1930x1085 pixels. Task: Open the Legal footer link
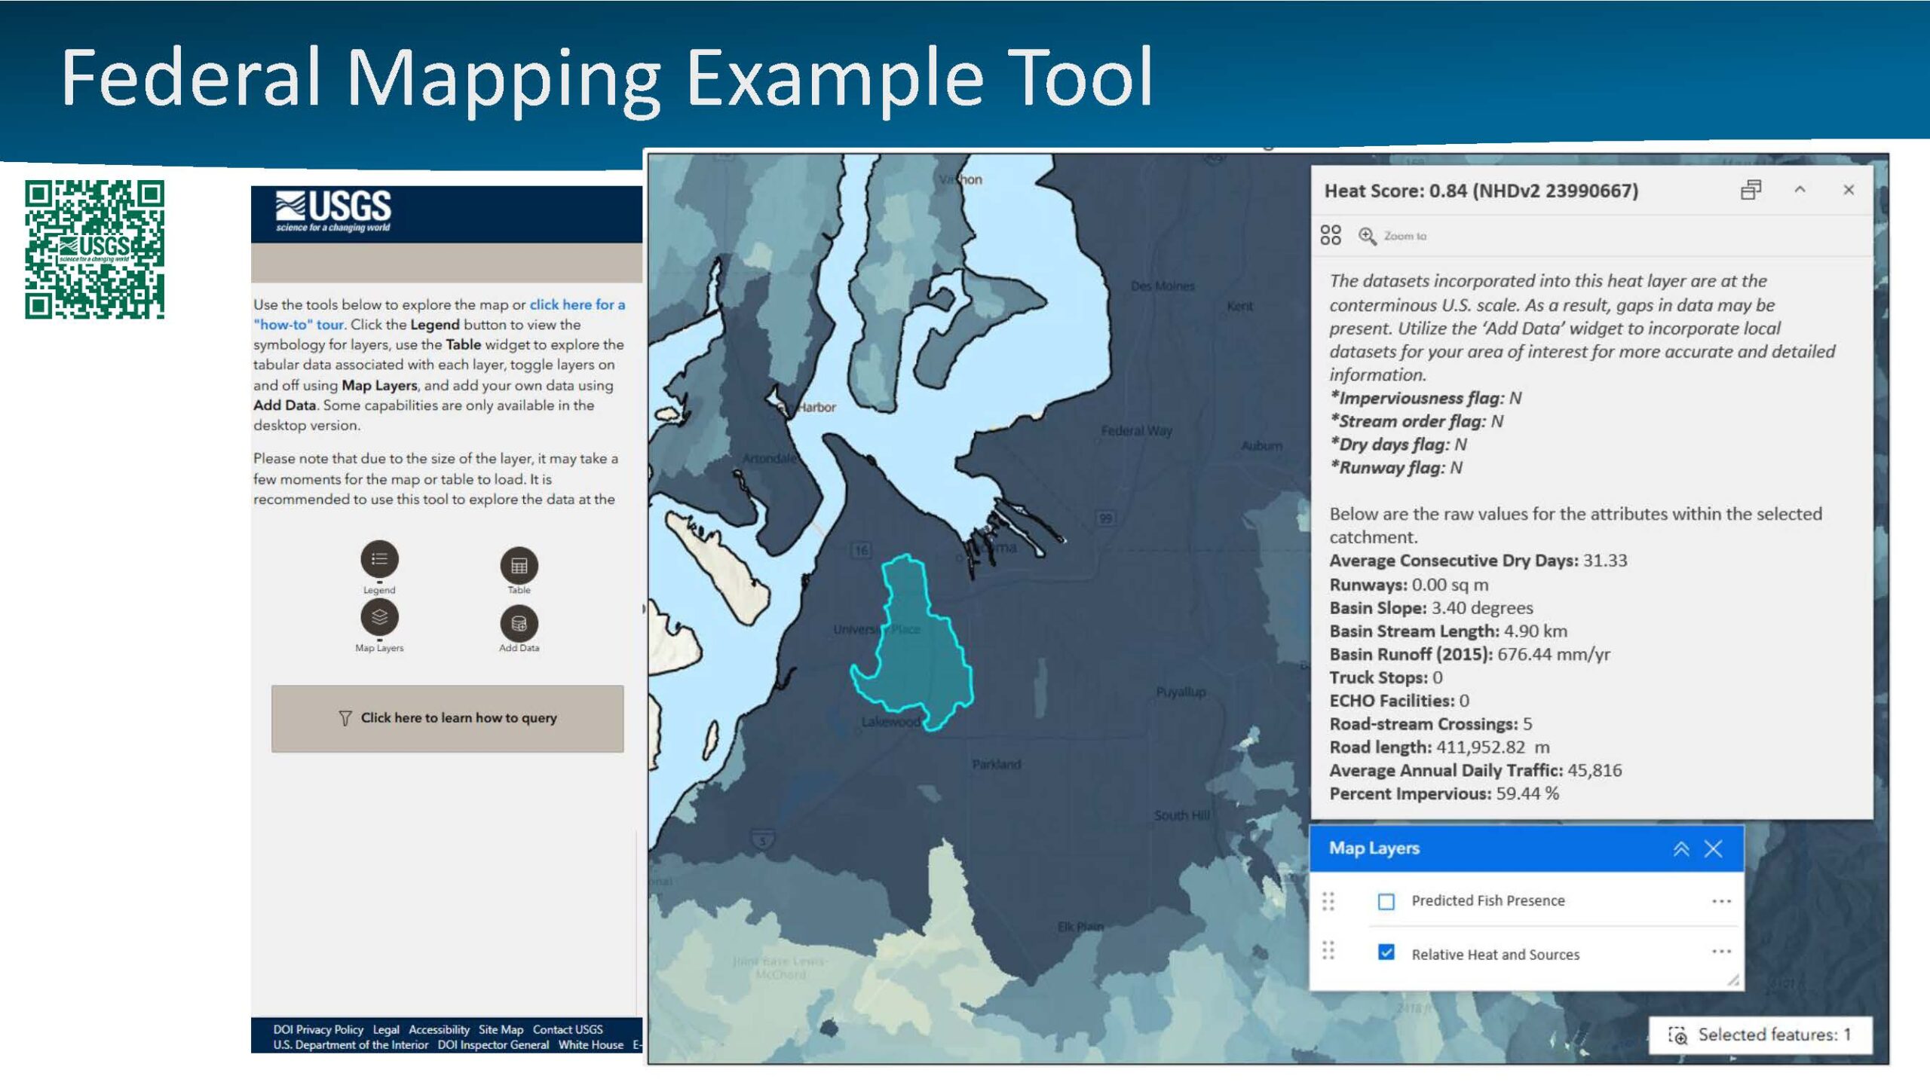pos(386,1029)
